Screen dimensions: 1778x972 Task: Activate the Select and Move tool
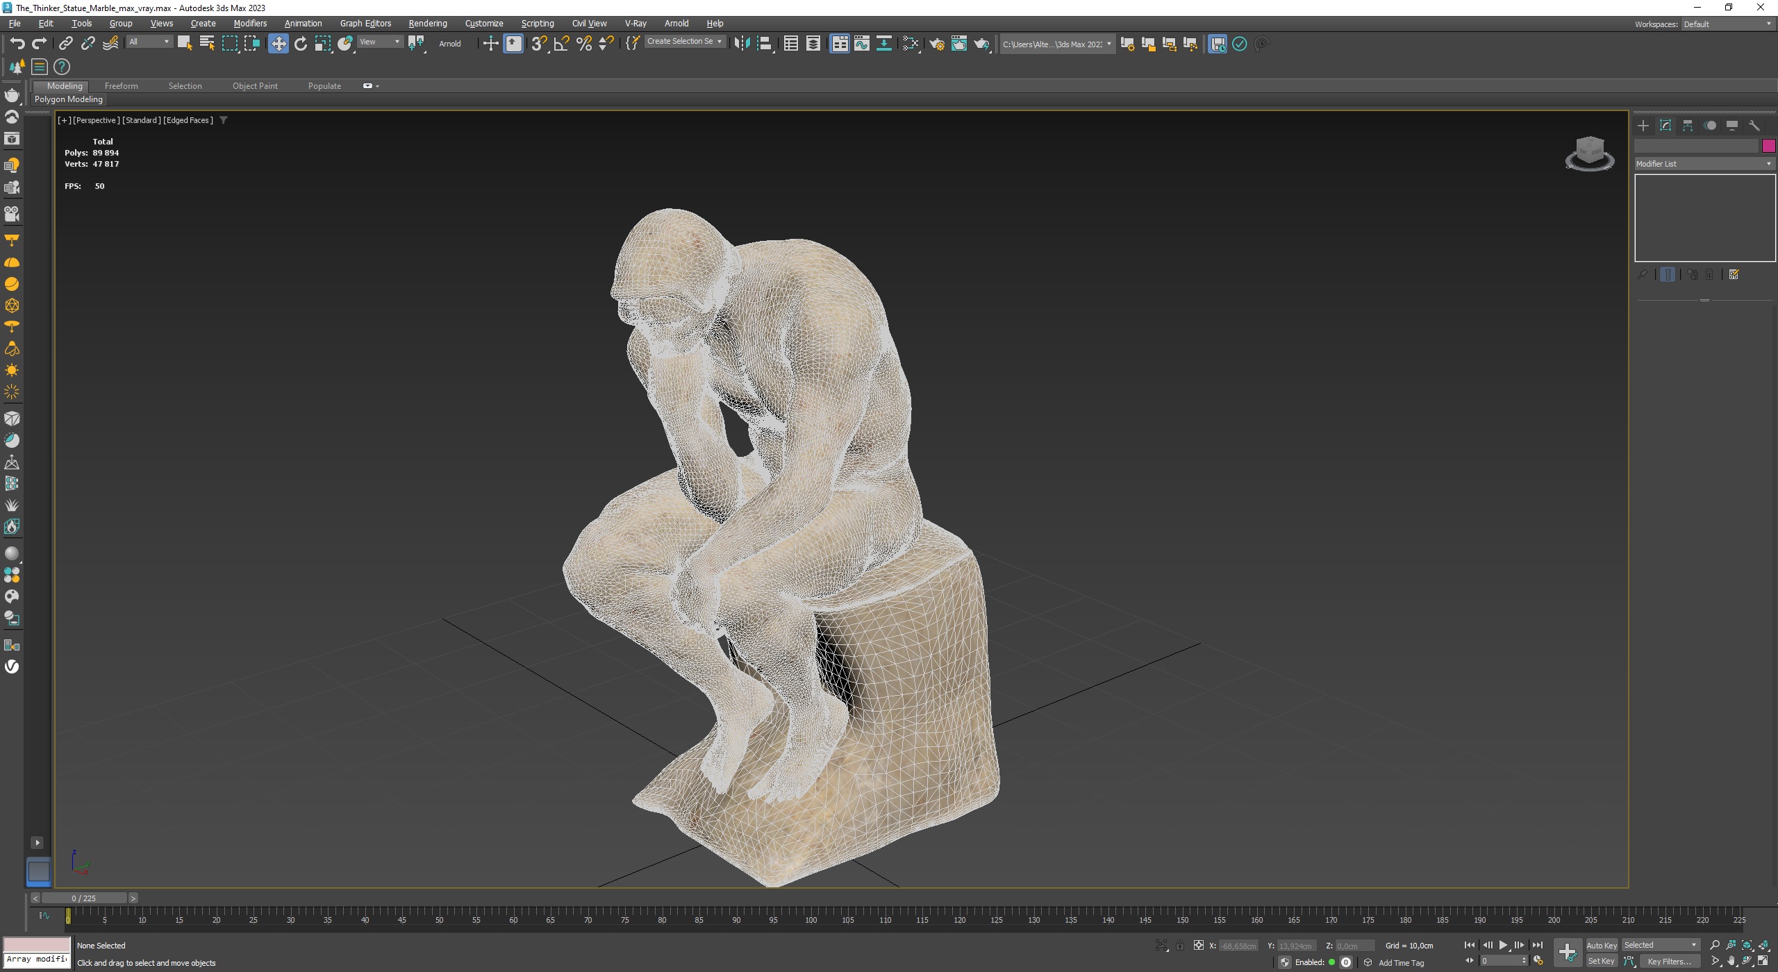[x=279, y=44]
